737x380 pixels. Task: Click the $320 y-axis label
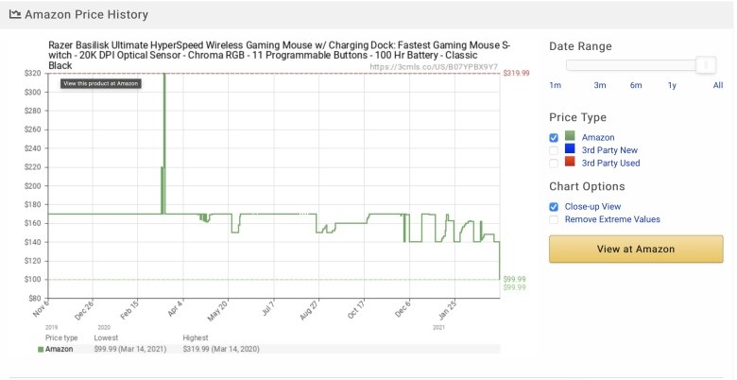click(x=33, y=74)
